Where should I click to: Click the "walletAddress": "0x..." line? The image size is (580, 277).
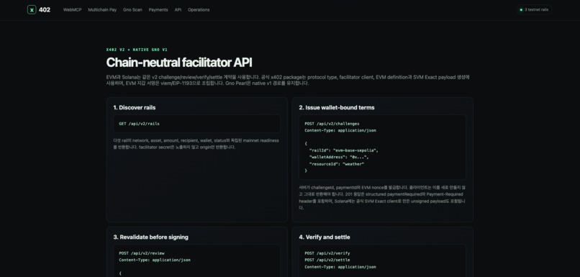point(339,157)
